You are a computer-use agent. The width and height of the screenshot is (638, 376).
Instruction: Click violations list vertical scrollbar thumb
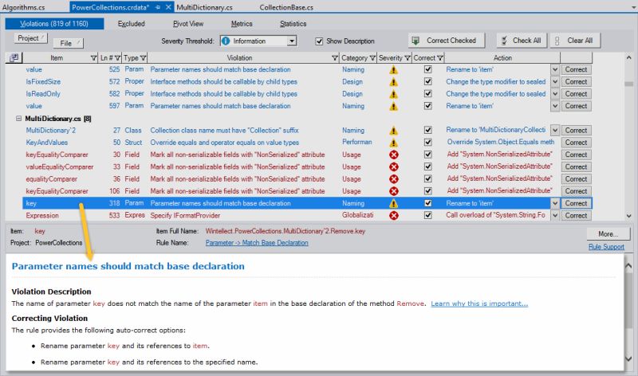(x=628, y=84)
